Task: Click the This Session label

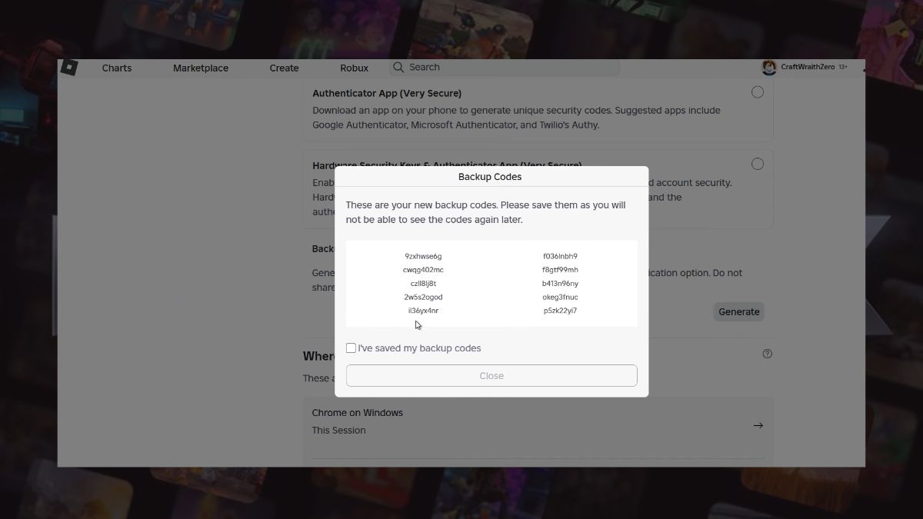Action: pyautogui.click(x=338, y=431)
